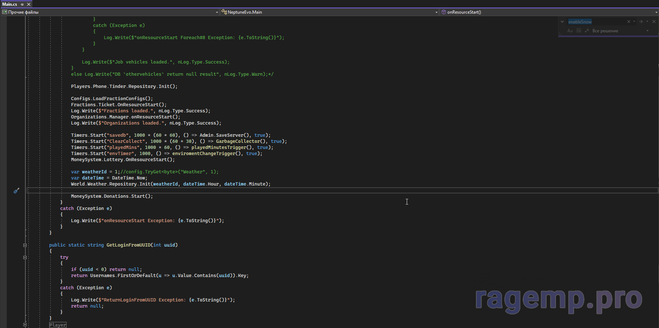Close the Main.cs tab
Viewport: 659px width, 328px height.
(29, 4)
